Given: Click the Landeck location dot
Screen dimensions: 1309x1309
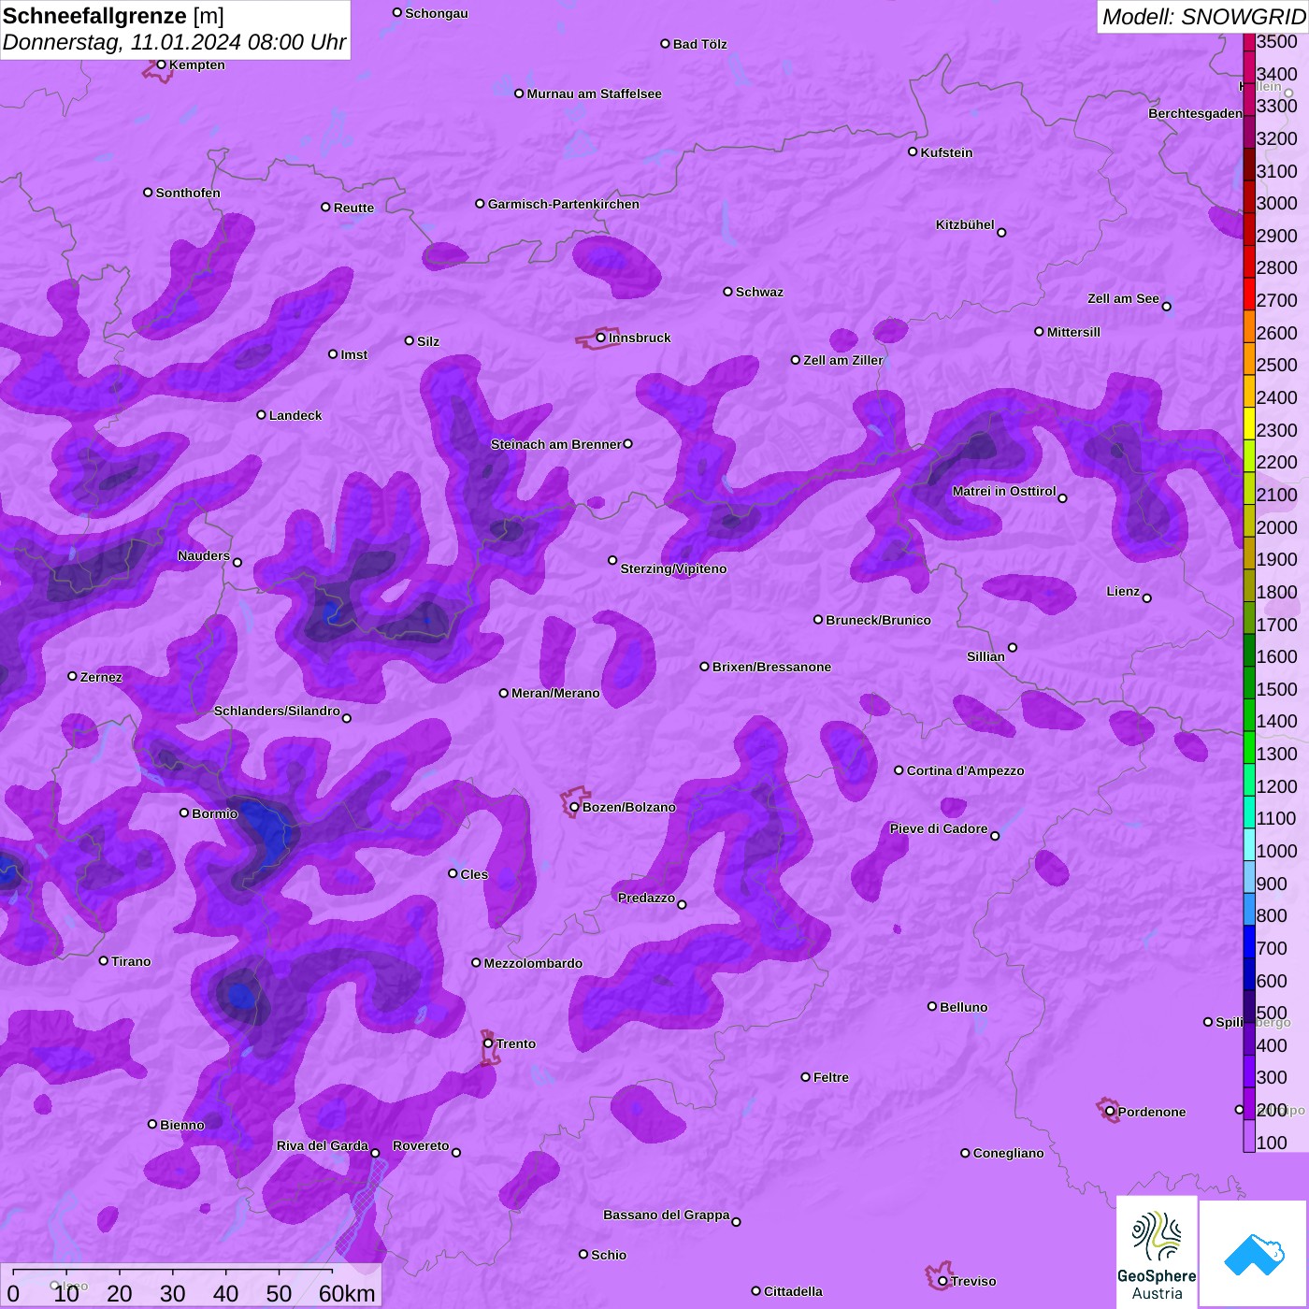Looking at the screenshot, I should [261, 415].
